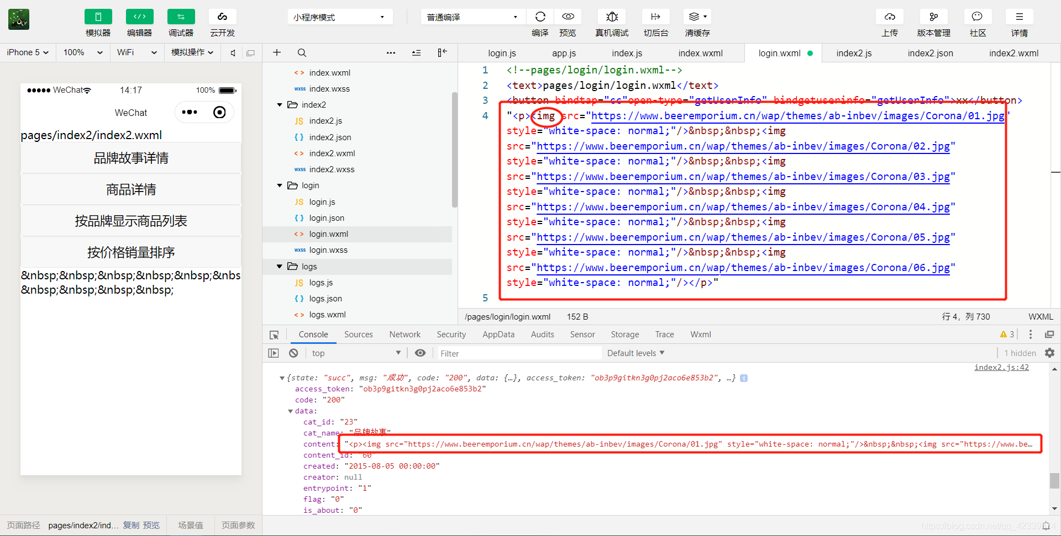Open index2.wxss in file tree
1061x536 pixels.
[332, 169]
